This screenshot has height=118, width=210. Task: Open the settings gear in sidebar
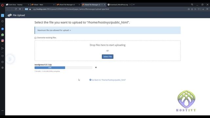click(x=3, y=68)
